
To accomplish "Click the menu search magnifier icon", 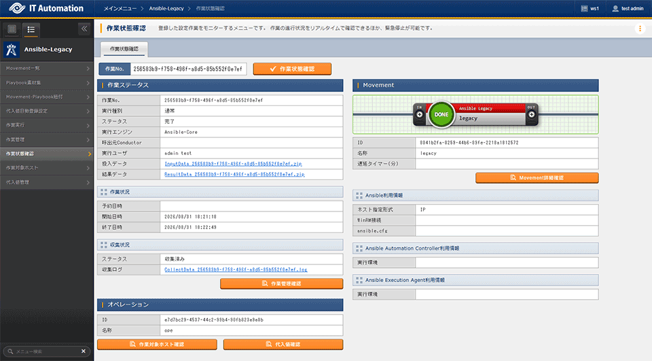I will point(11,351).
